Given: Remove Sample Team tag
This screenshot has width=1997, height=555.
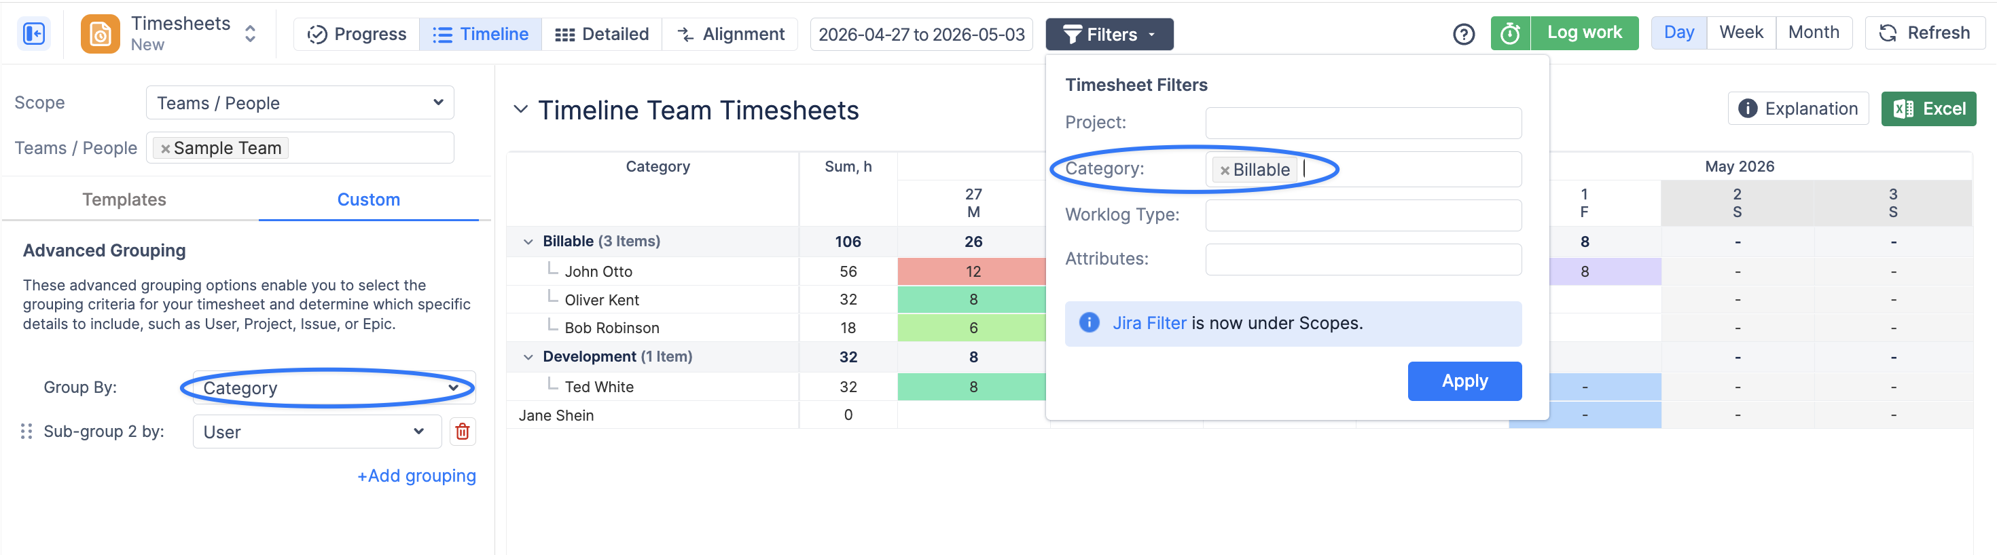Looking at the screenshot, I should (x=165, y=149).
